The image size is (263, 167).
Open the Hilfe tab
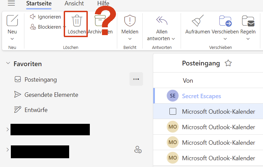tap(103, 3)
